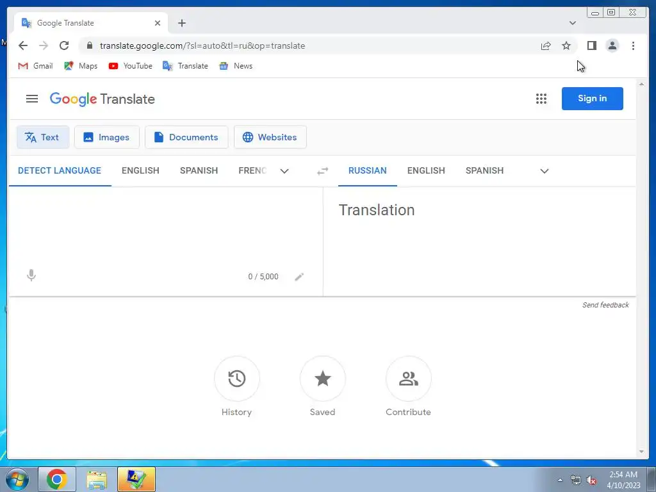Close the Google Translate tab
Image resolution: width=656 pixels, height=492 pixels.
coord(158,23)
